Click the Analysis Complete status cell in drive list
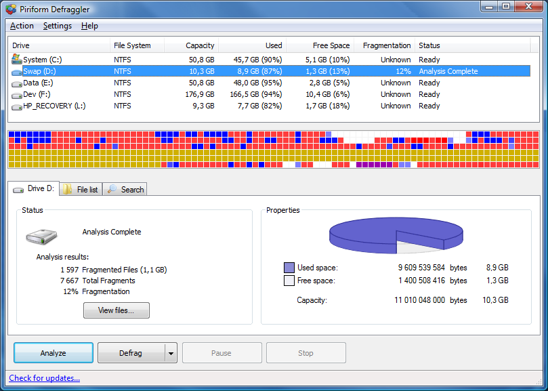The height and width of the screenshot is (391, 548). pyautogui.click(x=448, y=71)
